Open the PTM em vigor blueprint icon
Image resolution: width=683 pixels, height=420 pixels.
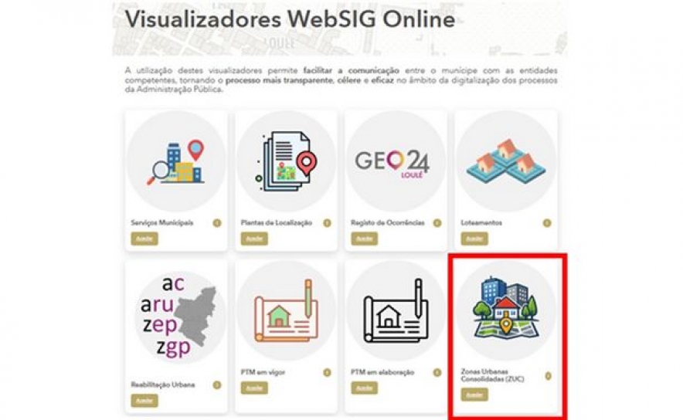286,311
